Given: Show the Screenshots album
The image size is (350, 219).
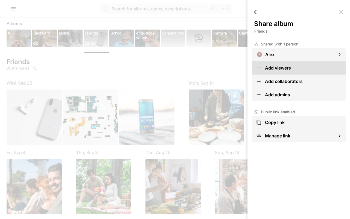Looking at the screenshot, I should (173, 38).
